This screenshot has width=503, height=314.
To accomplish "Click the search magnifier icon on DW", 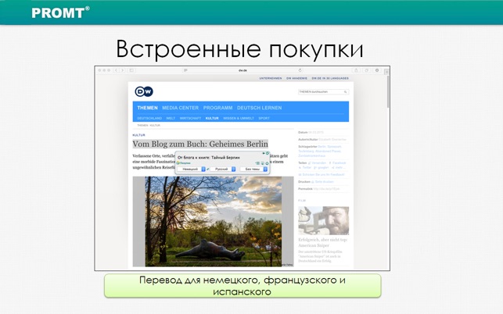I will click(x=346, y=91).
